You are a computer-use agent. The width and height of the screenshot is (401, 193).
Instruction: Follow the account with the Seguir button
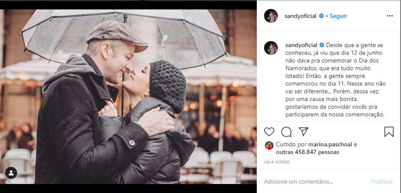(338, 16)
